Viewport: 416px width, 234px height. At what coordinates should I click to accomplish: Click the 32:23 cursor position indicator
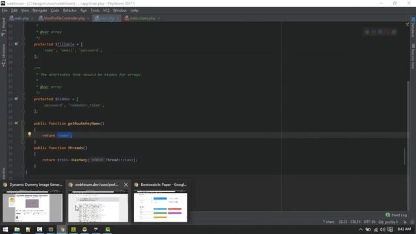[343, 222]
